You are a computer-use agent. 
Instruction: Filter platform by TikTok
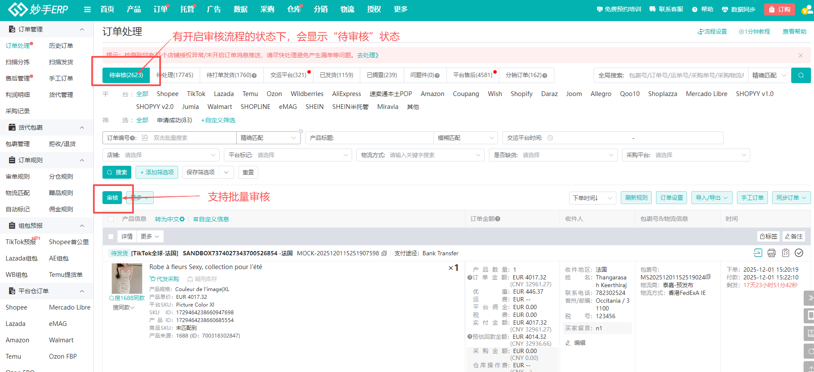pos(196,94)
